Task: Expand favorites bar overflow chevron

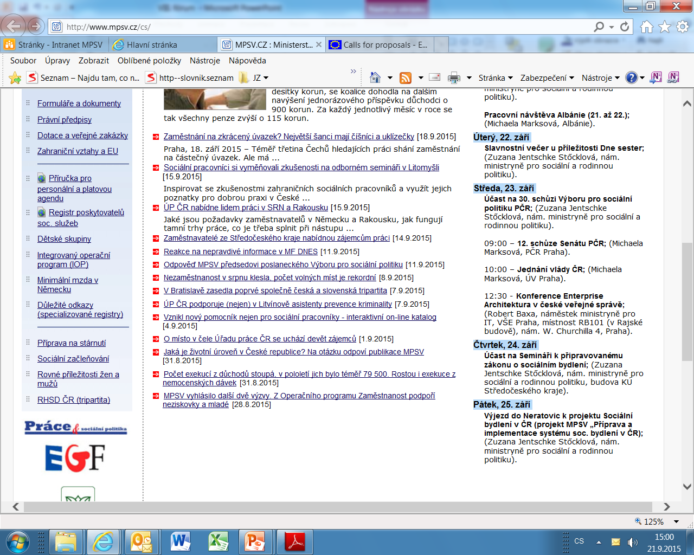Action: click(354, 71)
